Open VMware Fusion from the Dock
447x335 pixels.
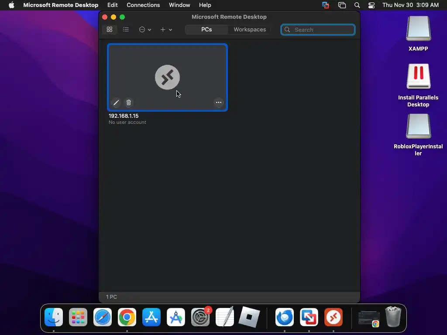[309, 317]
